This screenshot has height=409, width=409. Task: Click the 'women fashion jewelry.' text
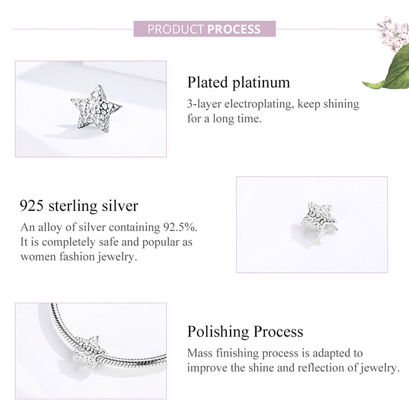(79, 256)
